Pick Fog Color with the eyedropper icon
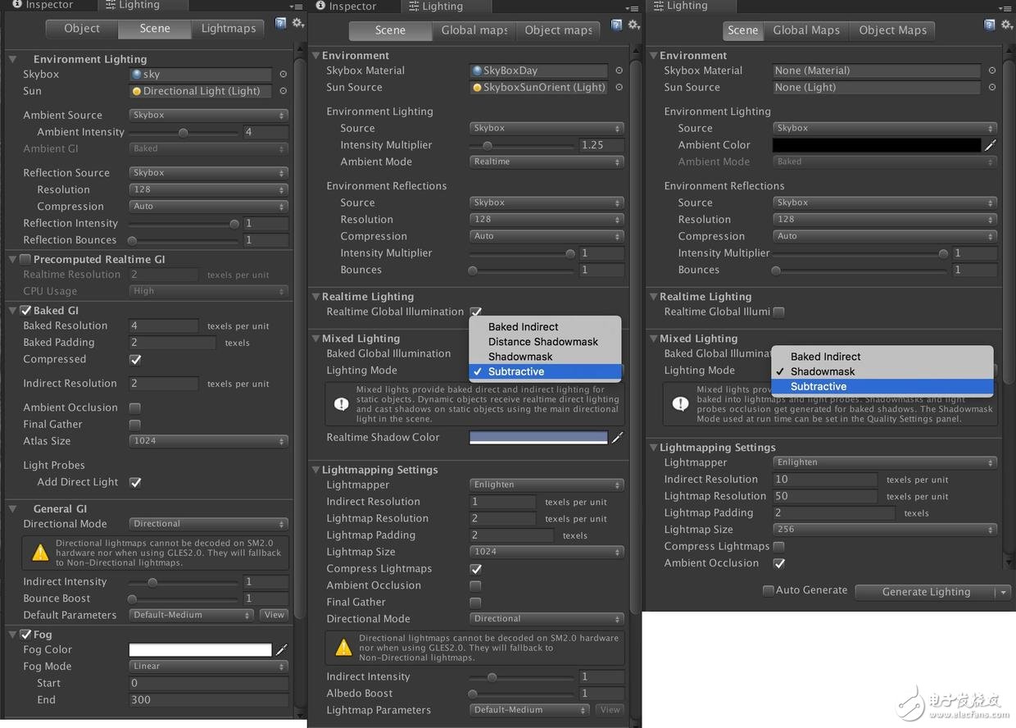This screenshot has height=728, width=1016. 282,650
